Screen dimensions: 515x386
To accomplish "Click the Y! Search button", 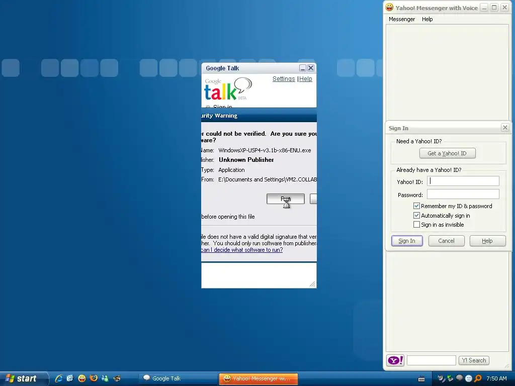I will (x=474, y=360).
